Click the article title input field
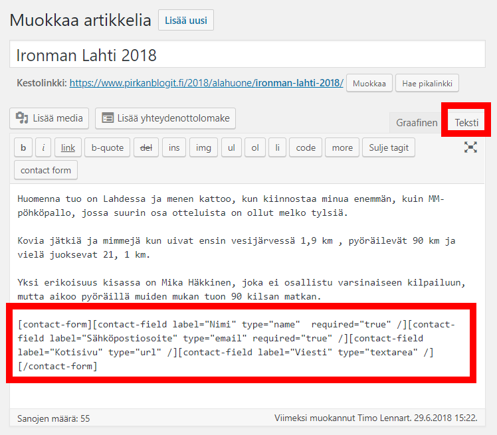Viewport: 497px width, 435px height. coord(247,54)
